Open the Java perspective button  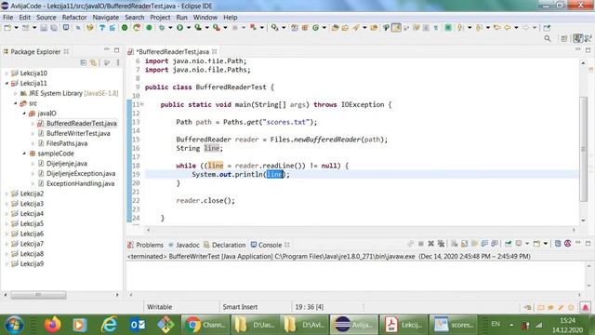tap(577, 38)
